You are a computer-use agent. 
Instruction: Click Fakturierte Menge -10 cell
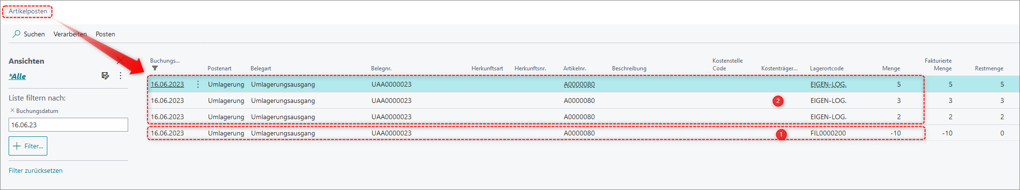coord(947,133)
